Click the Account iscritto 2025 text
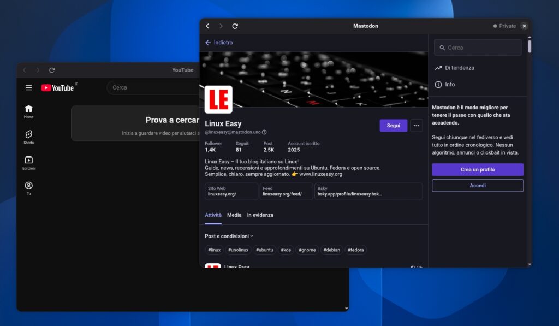This screenshot has height=326, width=559. coord(304,146)
